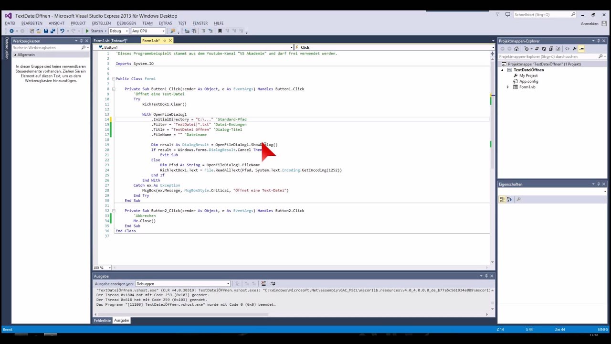Open the DEBUGGEN menu
The height and width of the screenshot is (344, 611).
pyautogui.click(x=126, y=23)
